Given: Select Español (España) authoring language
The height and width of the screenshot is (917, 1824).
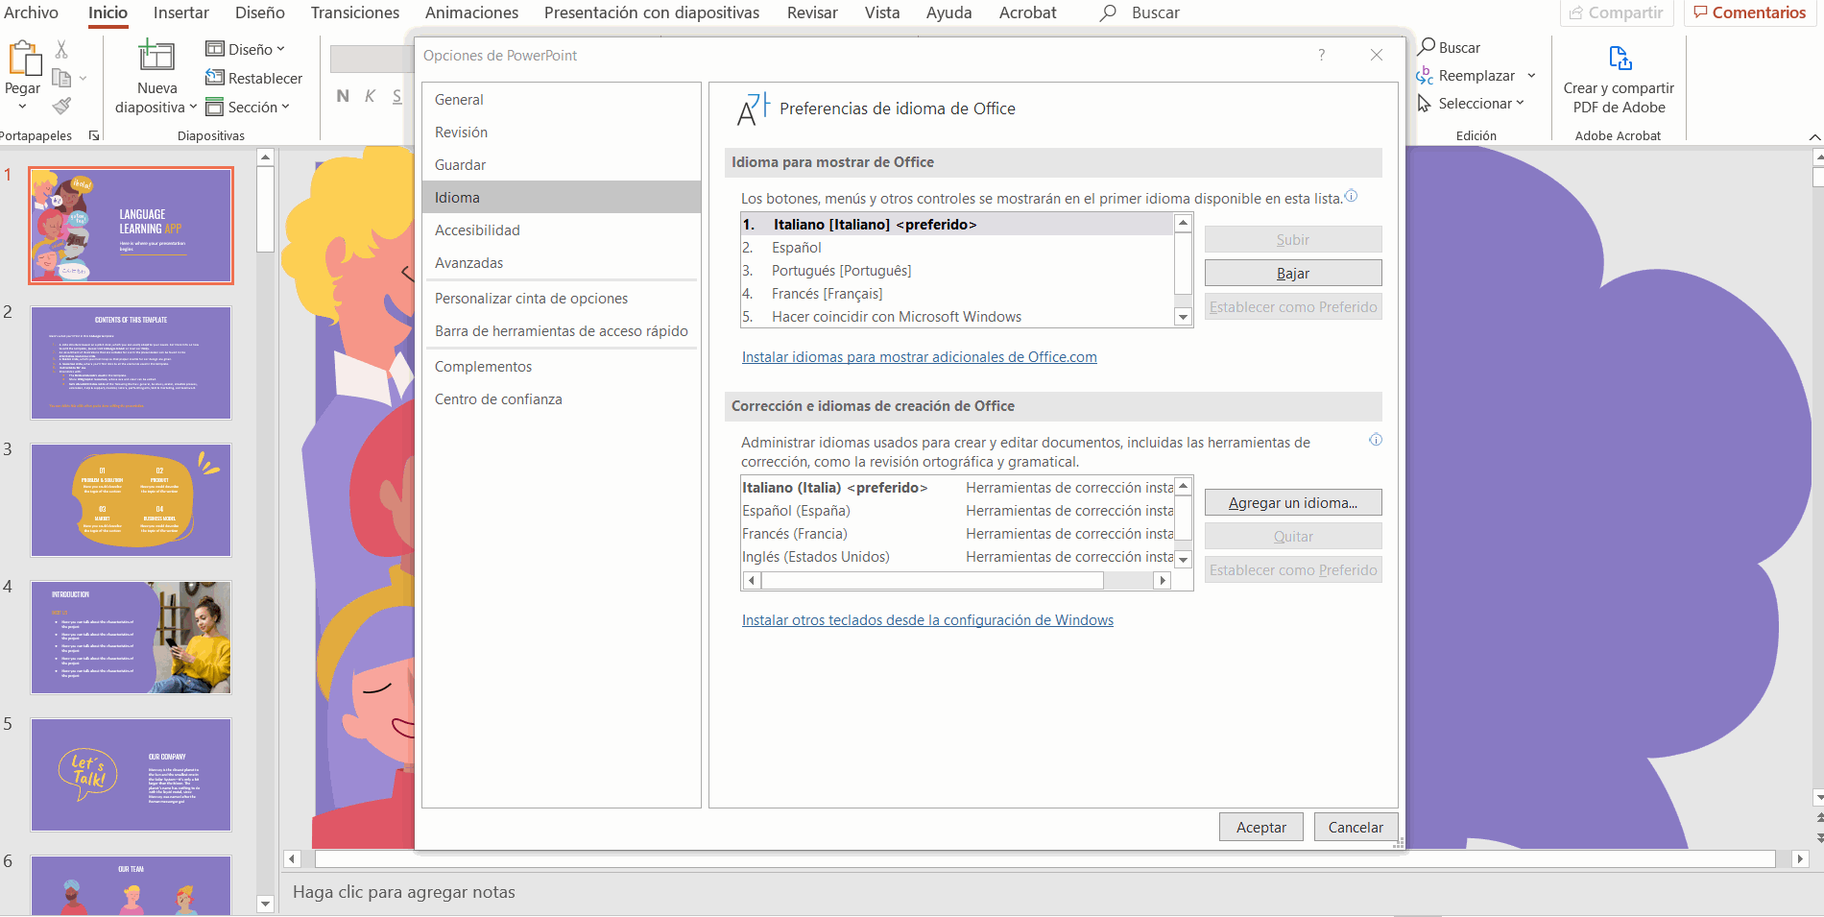Looking at the screenshot, I should (956, 511).
